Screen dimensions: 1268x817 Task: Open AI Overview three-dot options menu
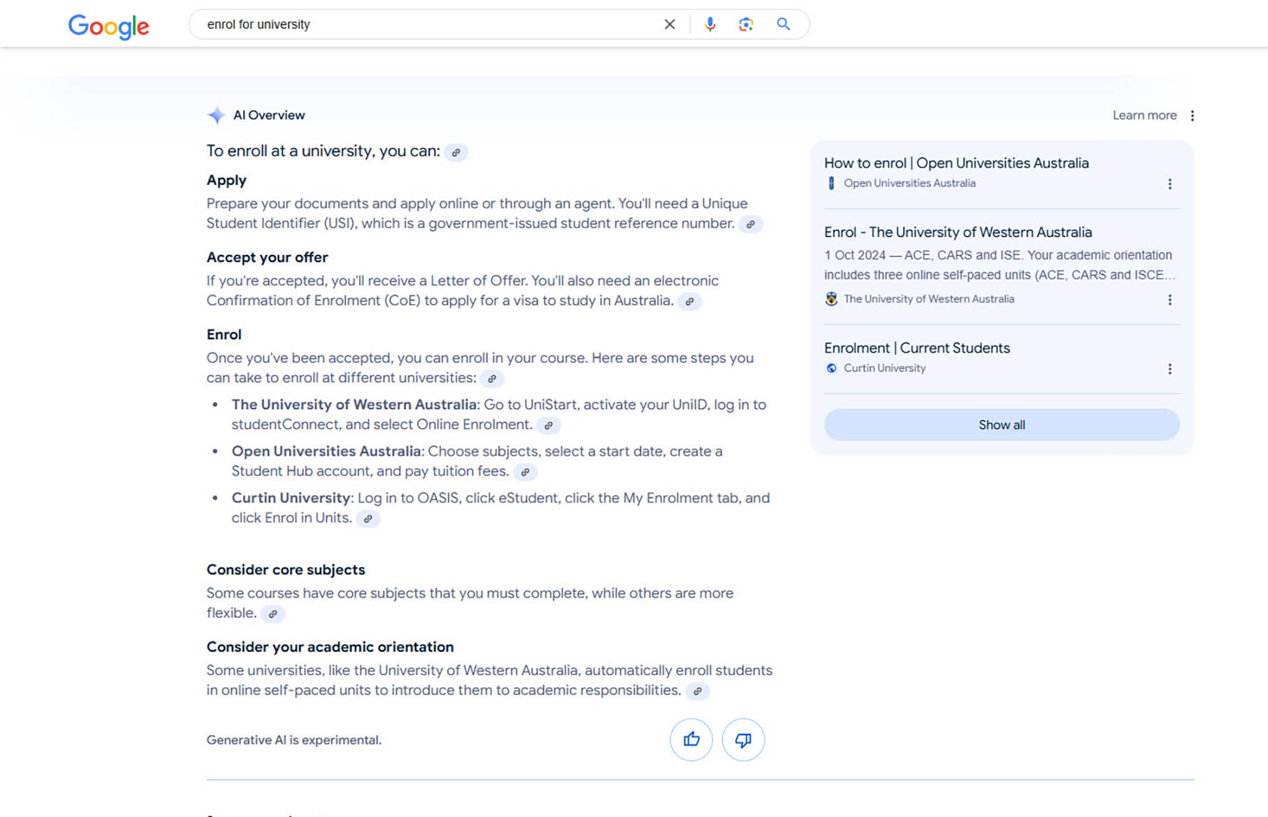[x=1192, y=116]
